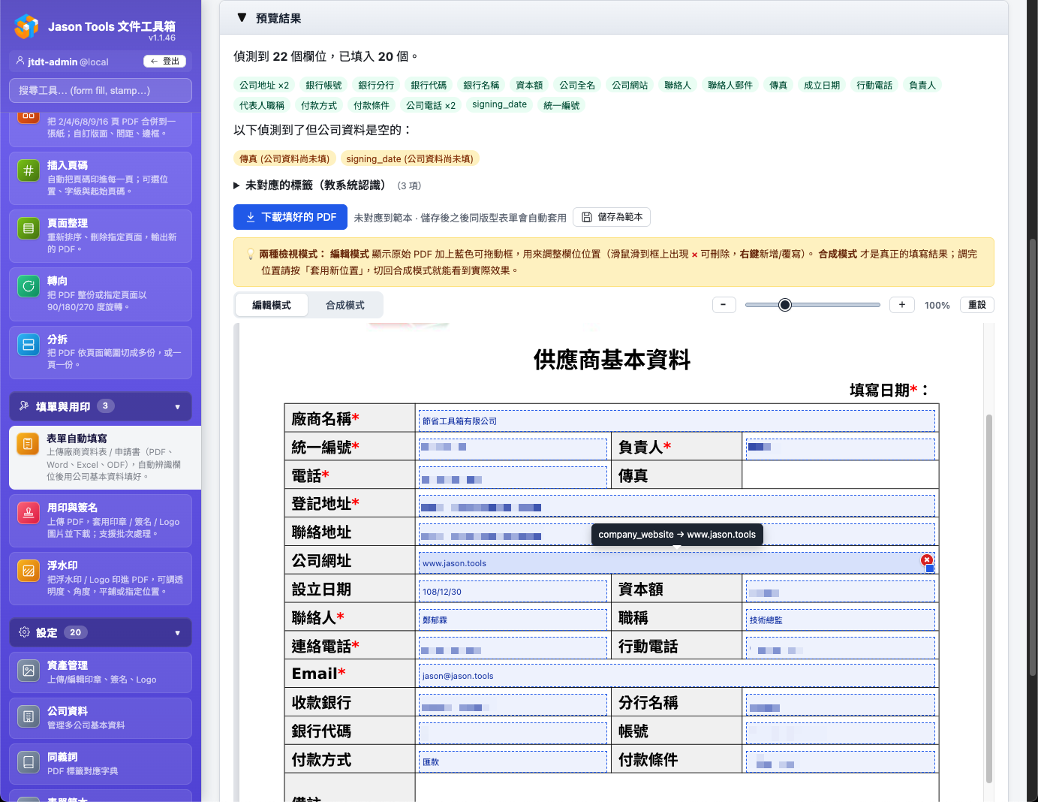Open the 用印與簽名 stamp tool

(100, 520)
